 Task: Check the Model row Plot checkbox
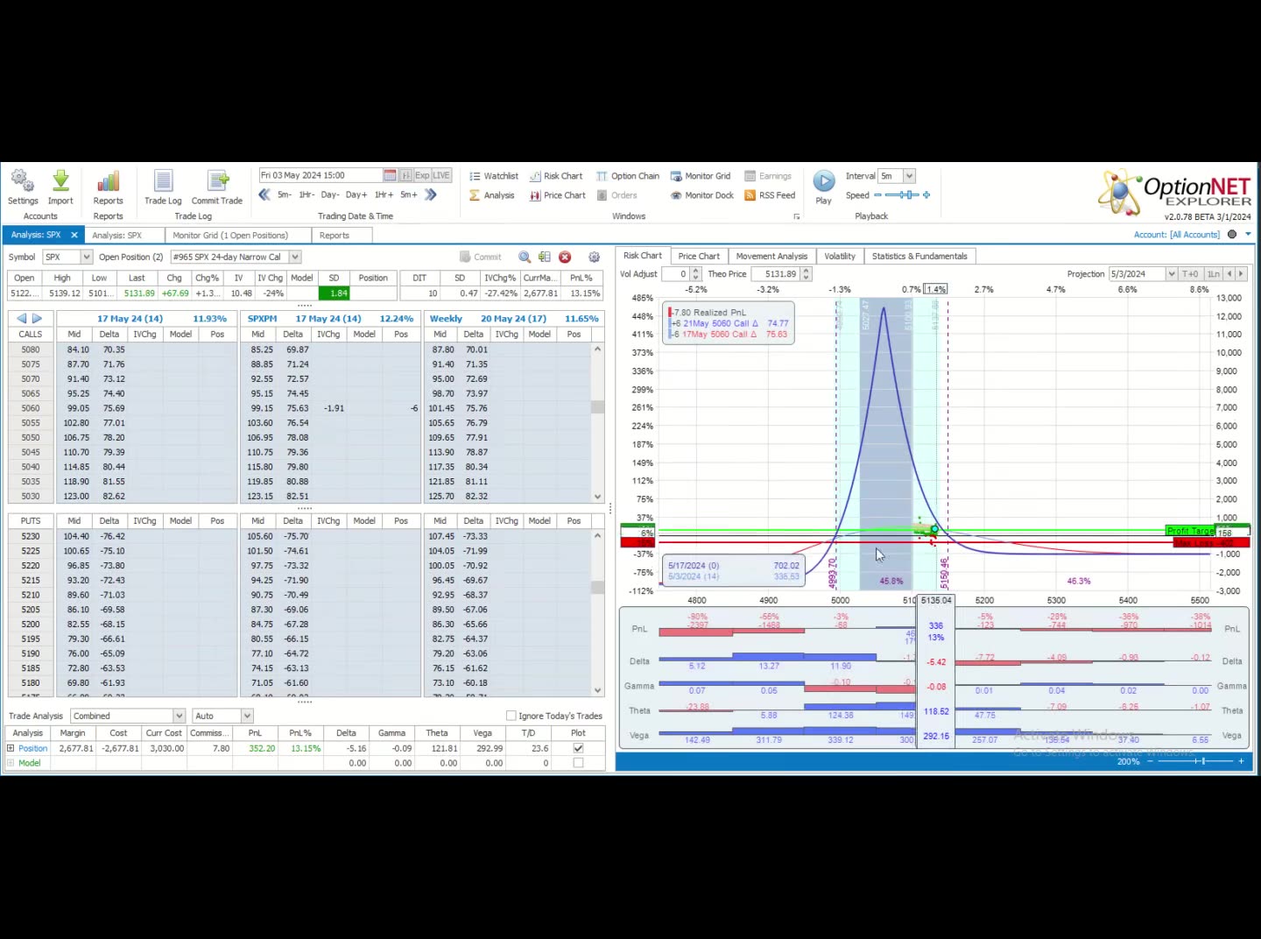[x=578, y=763]
